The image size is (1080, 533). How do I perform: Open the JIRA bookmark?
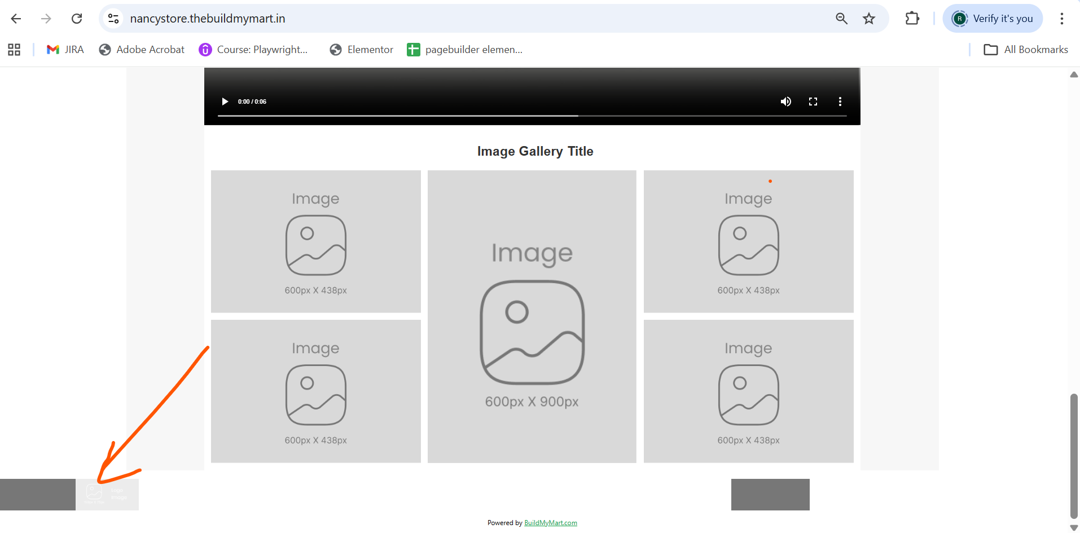pyautogui.click(x=65, y=50)
